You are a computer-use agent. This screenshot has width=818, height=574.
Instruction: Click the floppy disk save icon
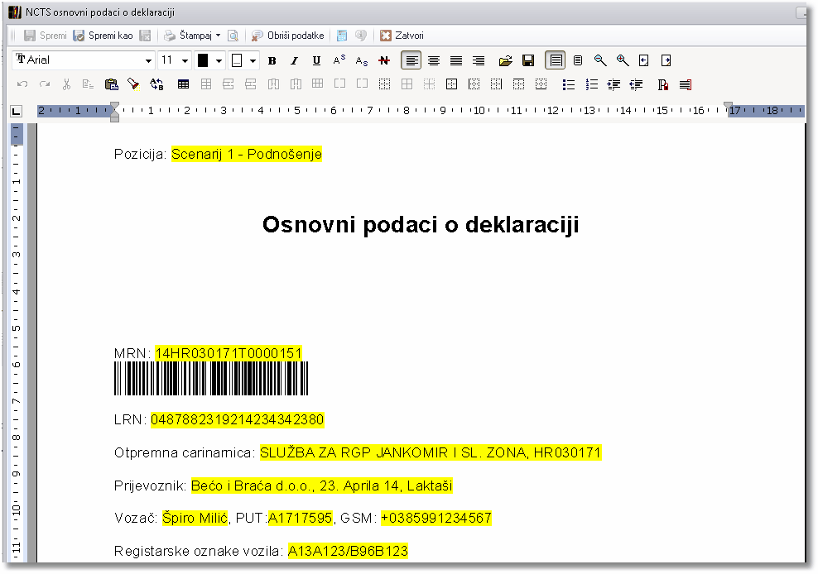[x=528, y=60]
